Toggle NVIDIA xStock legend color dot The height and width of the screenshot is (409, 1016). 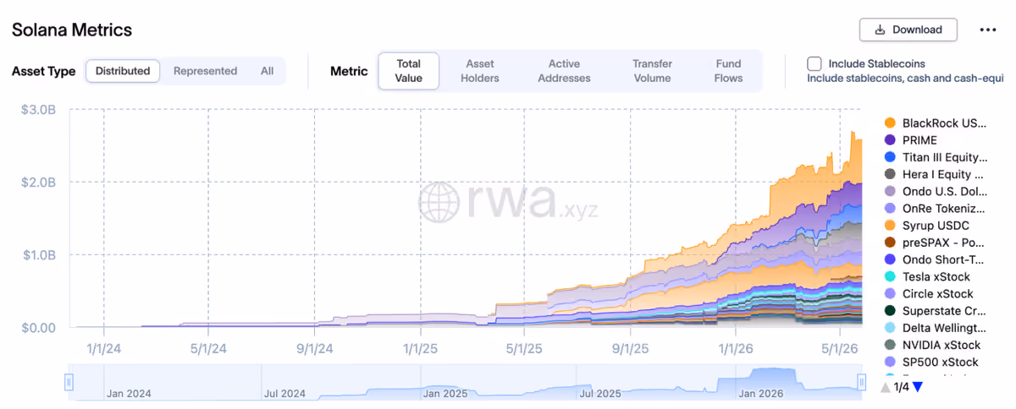[890, 345]
